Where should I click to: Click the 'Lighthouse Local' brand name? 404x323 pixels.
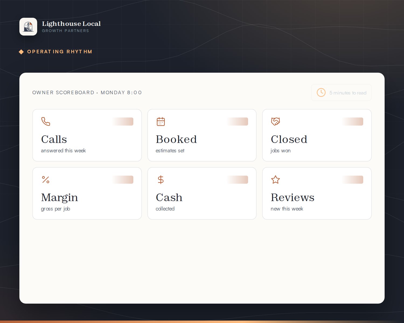tap(71, 24)
